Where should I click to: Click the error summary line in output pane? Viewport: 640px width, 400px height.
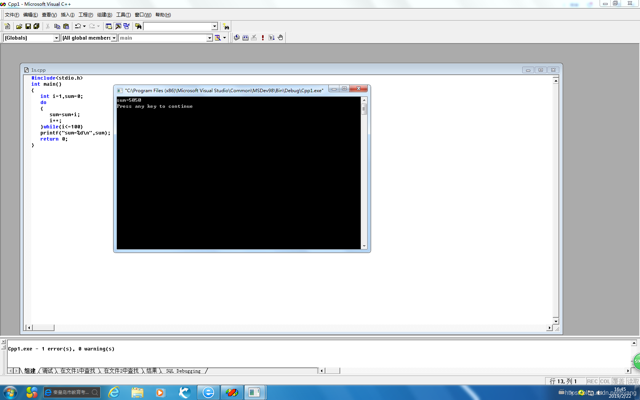pyautogui.click(x=61, y=349)
